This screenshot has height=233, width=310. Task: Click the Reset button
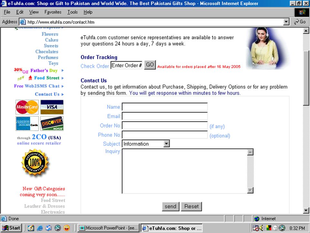click(191, 206)
